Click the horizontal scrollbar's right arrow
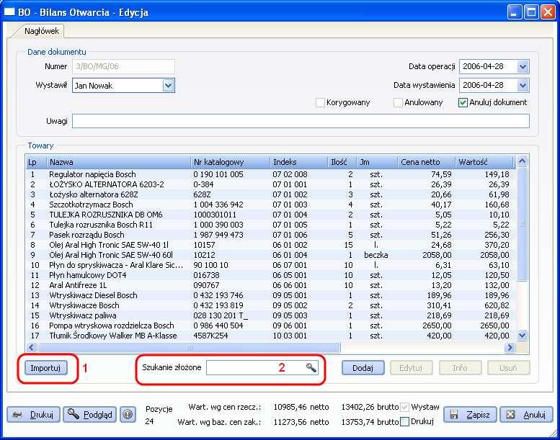Viewport: 560px width, 440px height. [x=510, y=347]
